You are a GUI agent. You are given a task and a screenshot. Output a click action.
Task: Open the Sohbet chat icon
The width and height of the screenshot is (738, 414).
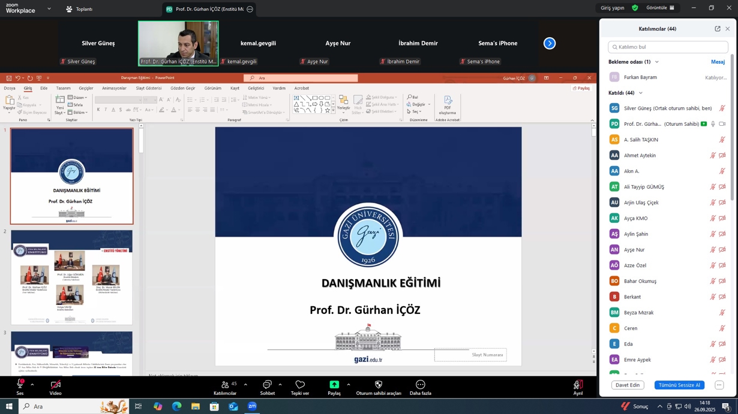click(268, 385)
